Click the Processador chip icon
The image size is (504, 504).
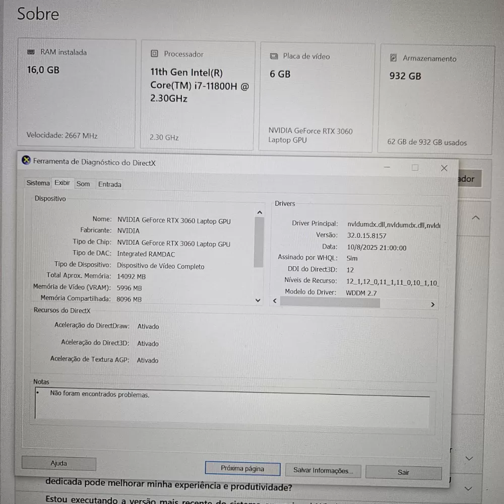pos(154,54)
